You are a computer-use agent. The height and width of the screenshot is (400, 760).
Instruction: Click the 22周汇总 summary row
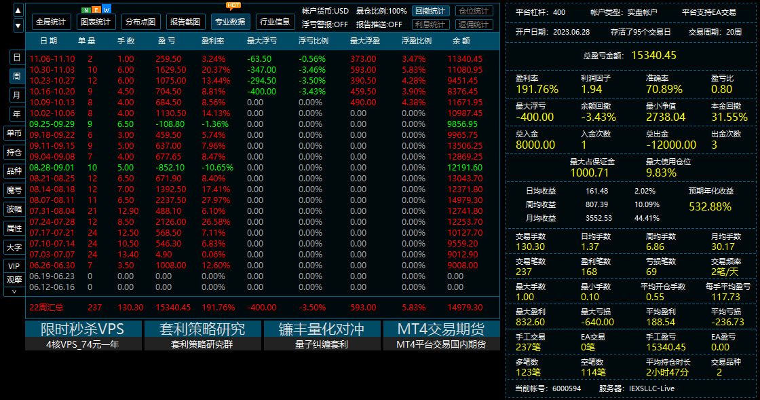(x=262, y=308)
